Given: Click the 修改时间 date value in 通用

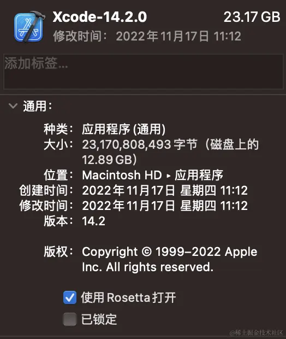Looking at the screenshot, I should pyautogui.click(x=165, y=206).
